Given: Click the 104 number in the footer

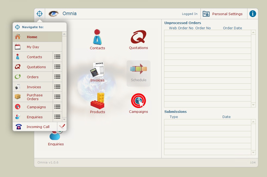Looking at the screenshot, I should click(253, 163).
